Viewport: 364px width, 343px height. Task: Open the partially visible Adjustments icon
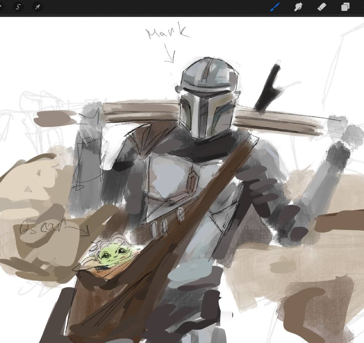tap(1, 7)
